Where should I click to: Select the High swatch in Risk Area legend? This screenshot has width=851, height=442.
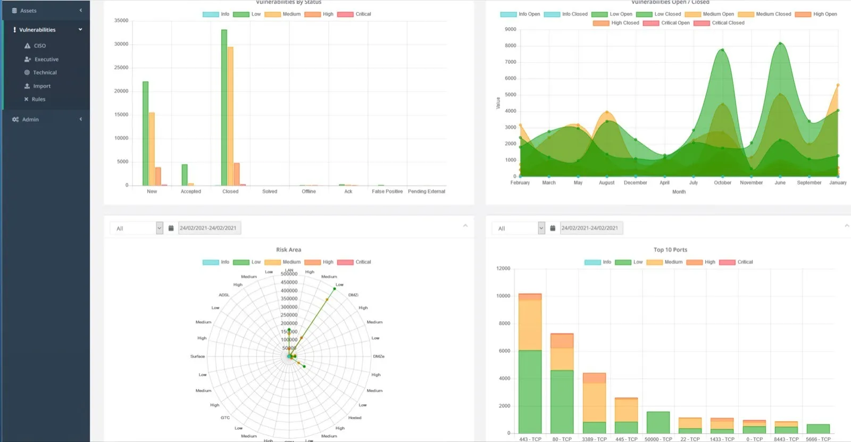[313, 262]
